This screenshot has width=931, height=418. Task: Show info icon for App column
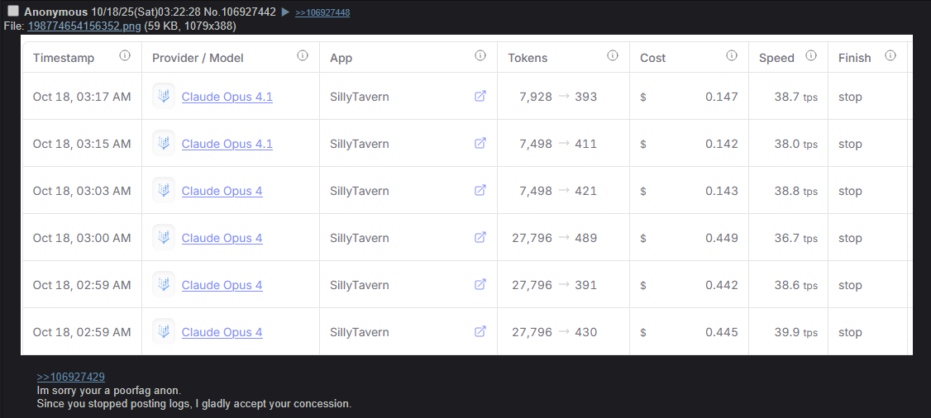point(480,55)
